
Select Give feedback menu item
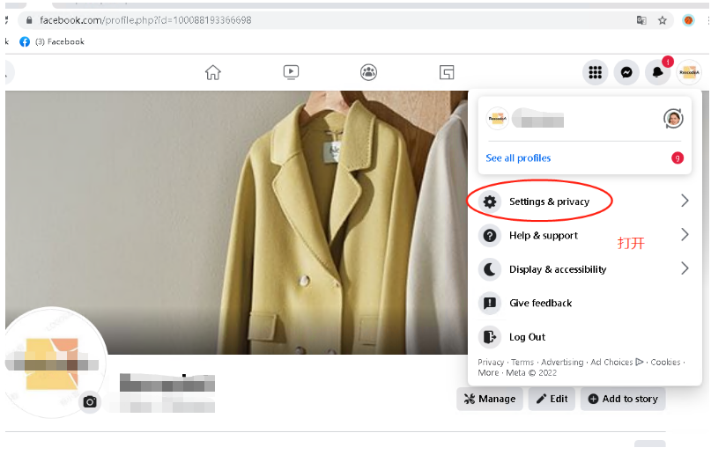tap(540, 303)
